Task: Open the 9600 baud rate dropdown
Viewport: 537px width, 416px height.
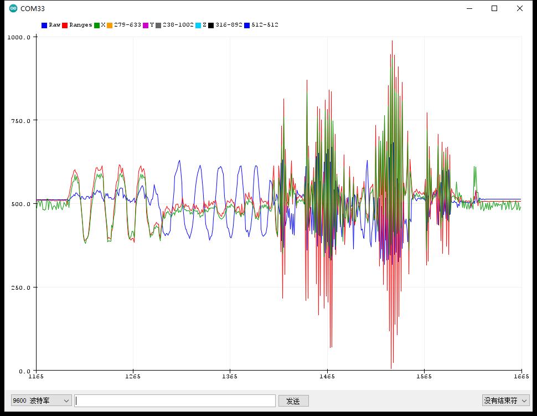Action: pos(41,400)
